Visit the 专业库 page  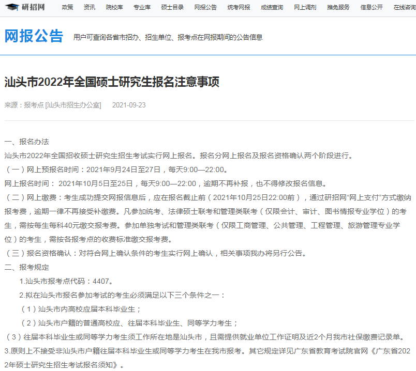141,8
